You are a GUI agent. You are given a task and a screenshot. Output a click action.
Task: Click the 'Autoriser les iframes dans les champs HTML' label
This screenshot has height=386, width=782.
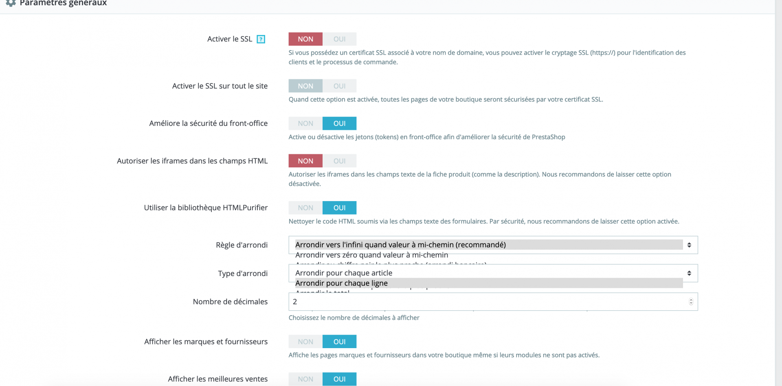(x=192, y=161)
